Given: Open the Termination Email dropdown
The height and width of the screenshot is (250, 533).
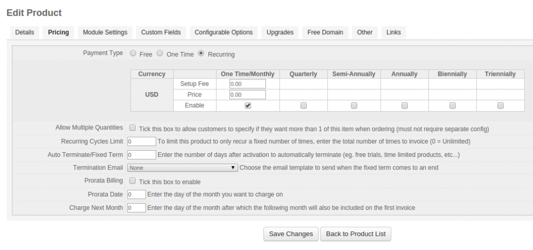Looking at the screenshot, I should tap(183, 167).
